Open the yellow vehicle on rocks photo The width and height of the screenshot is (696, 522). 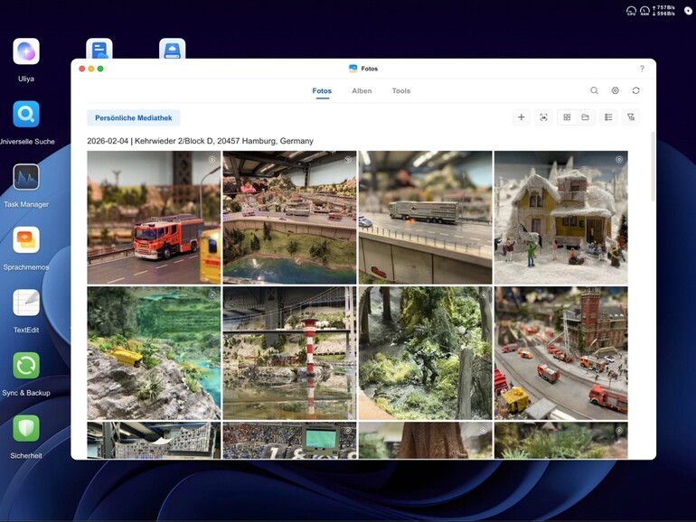point(154,353)
